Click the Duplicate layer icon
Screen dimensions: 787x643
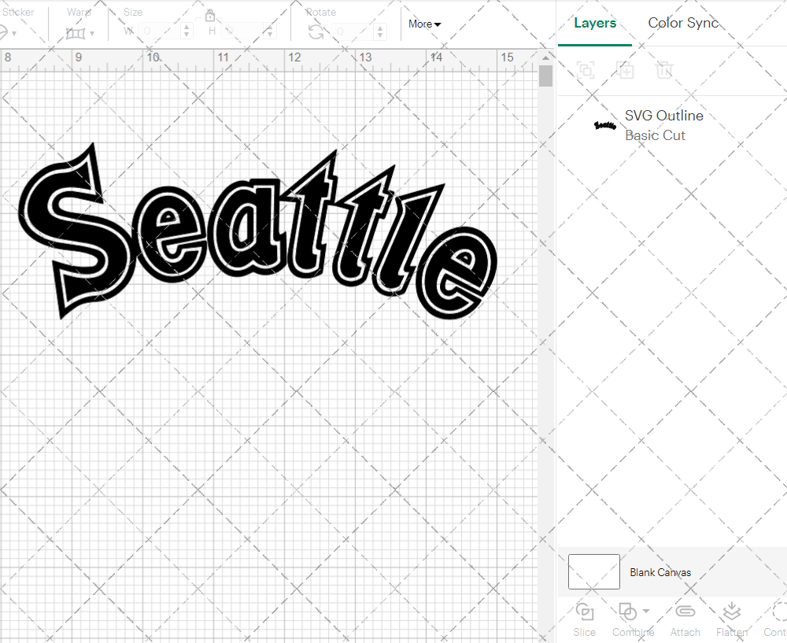pos(625,70)
